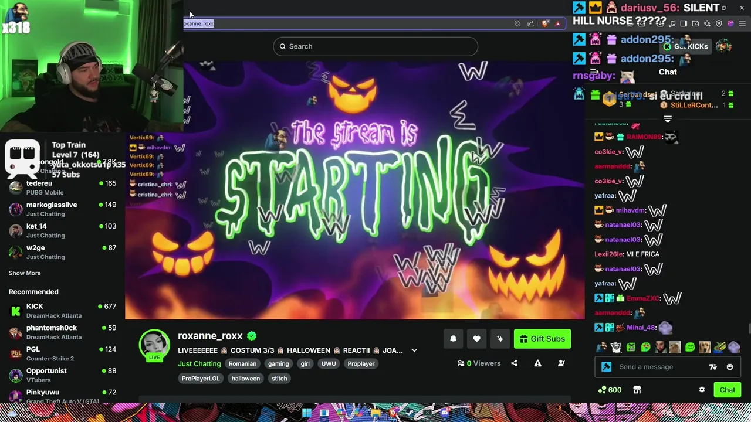
Task: Open the ket_14 channel in sidebar
Action: 62,230
